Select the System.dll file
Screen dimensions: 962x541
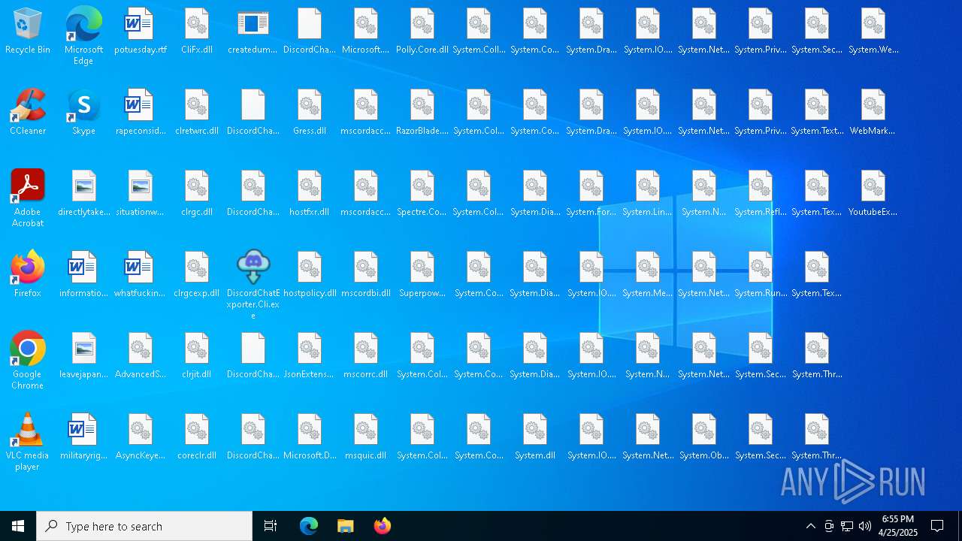[535, 437]
